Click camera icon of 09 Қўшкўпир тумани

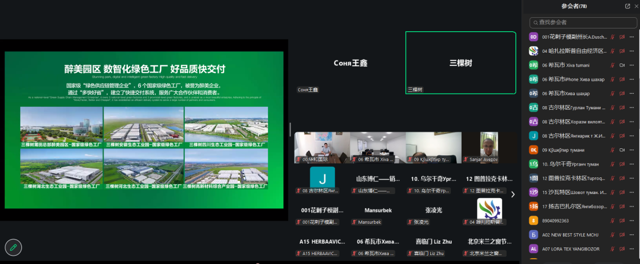622,150
